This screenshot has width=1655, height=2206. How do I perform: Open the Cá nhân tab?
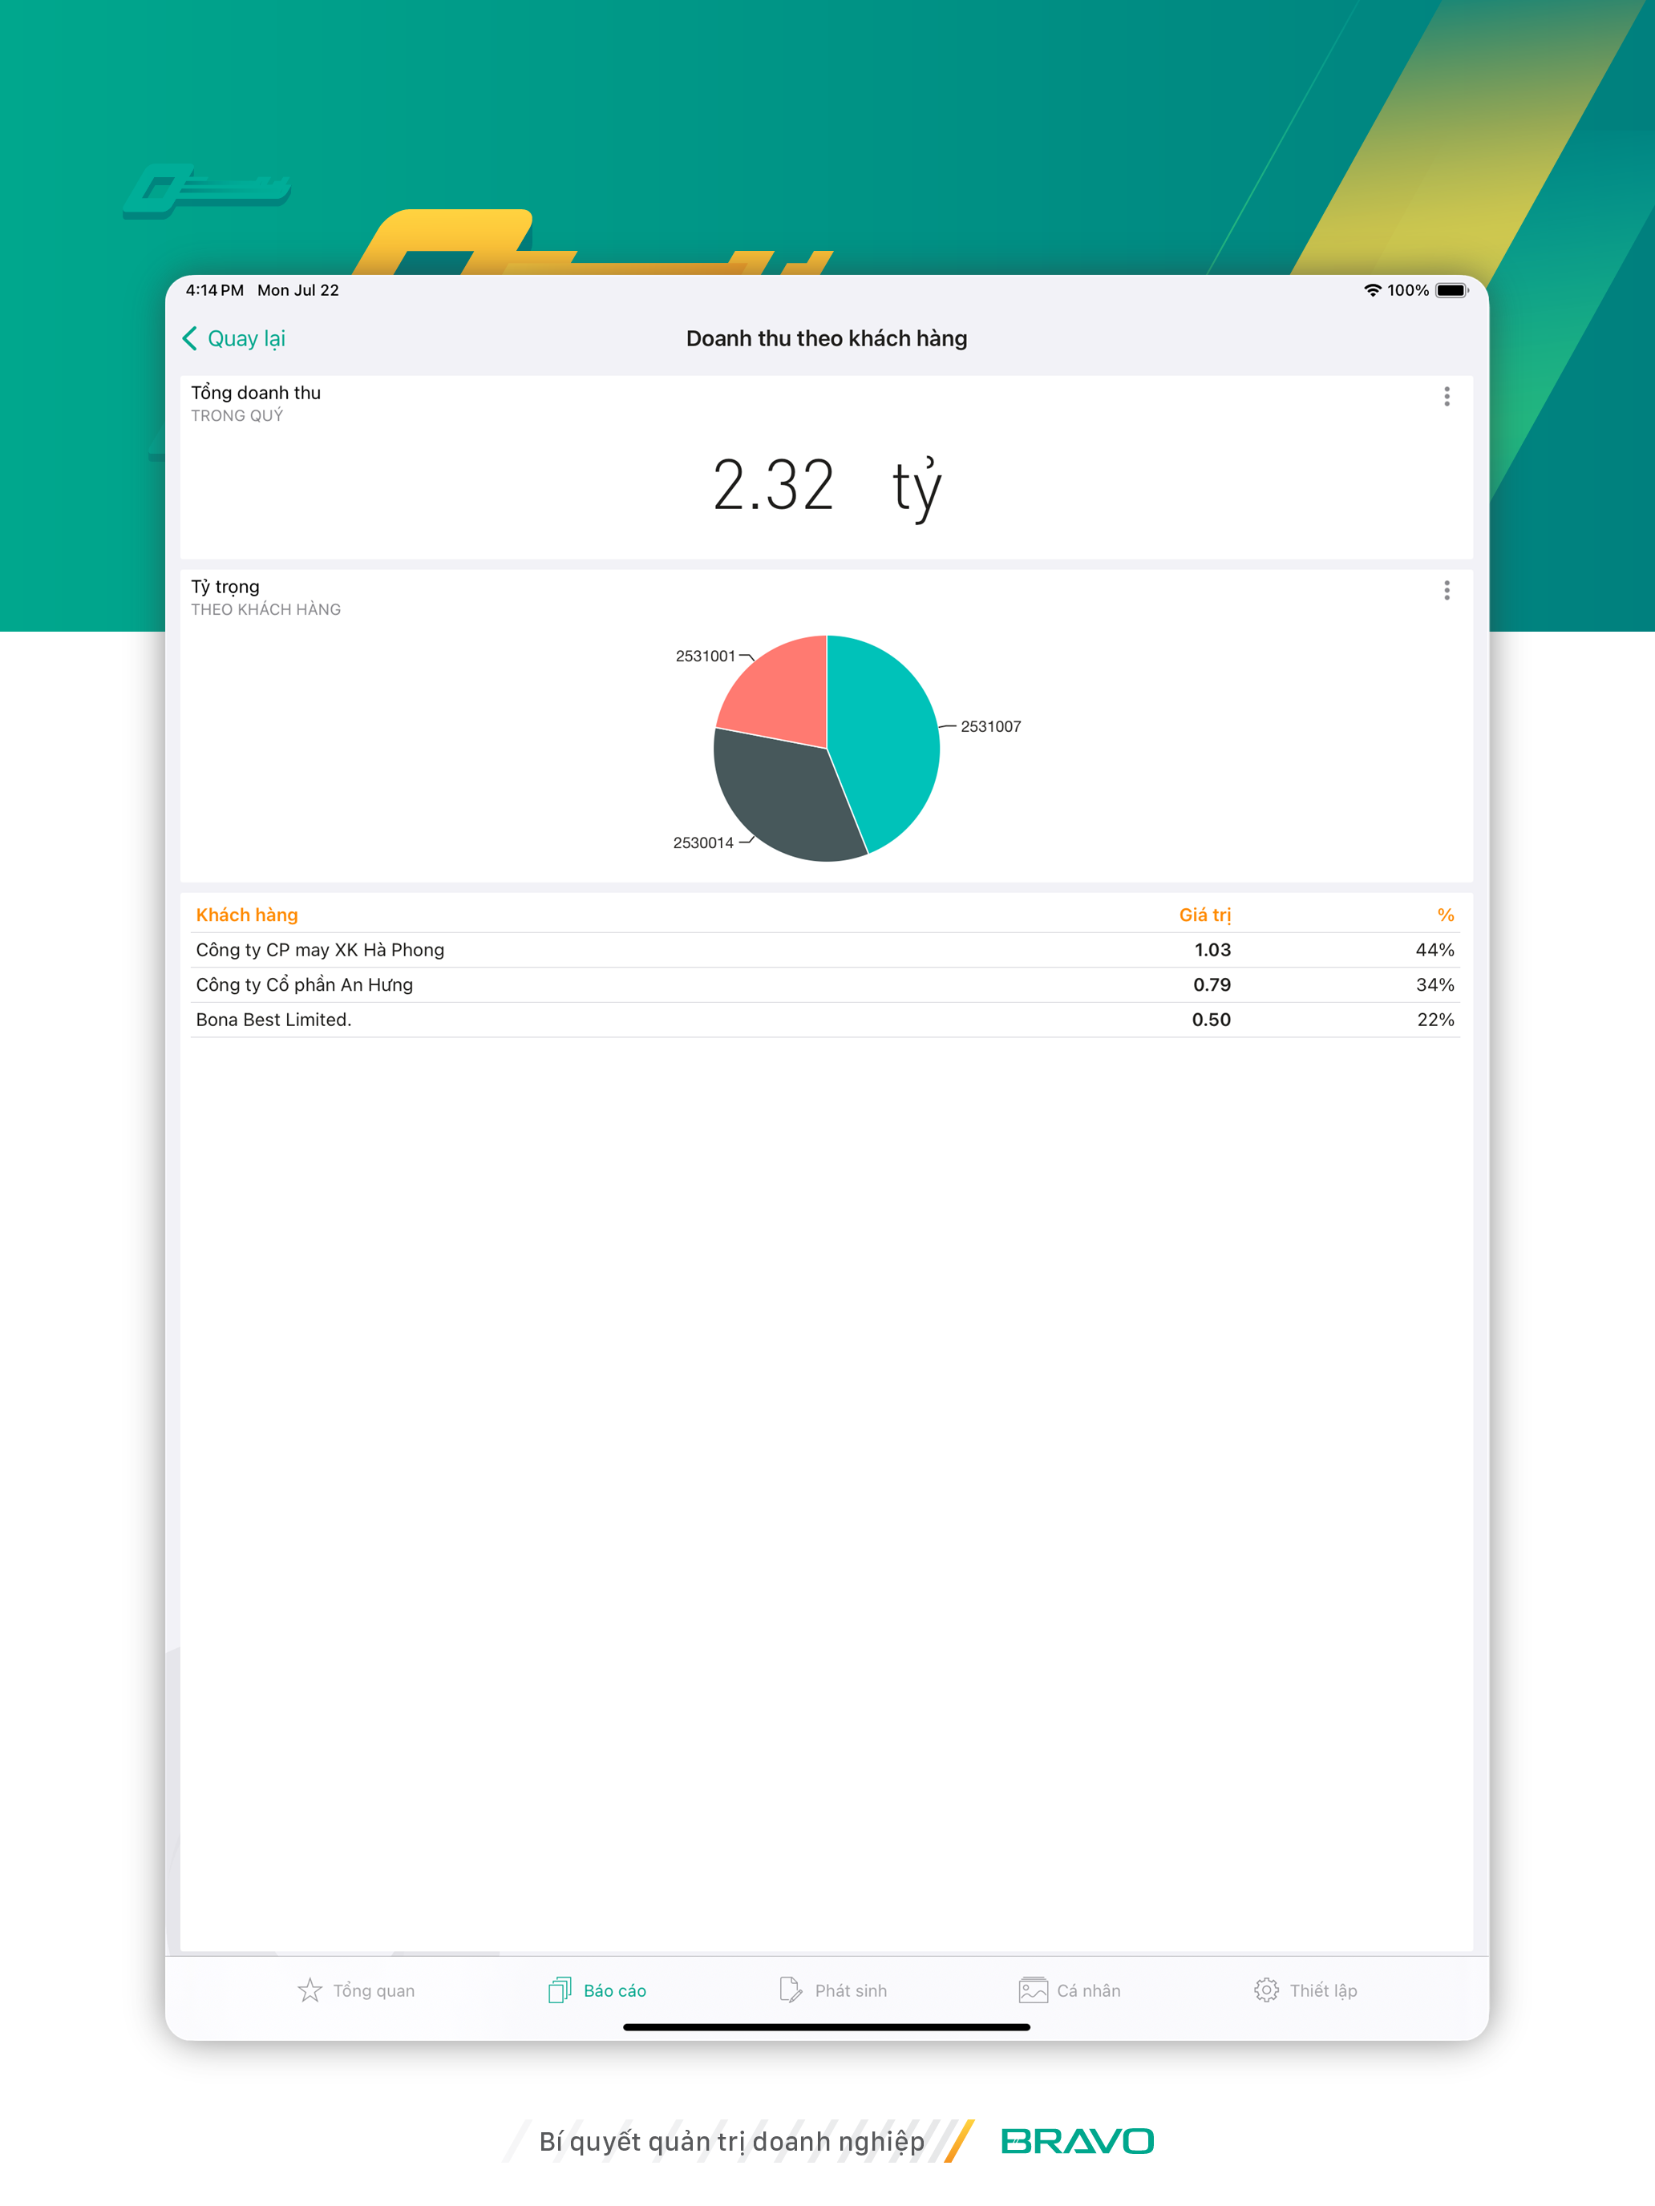(1070, 1990)
